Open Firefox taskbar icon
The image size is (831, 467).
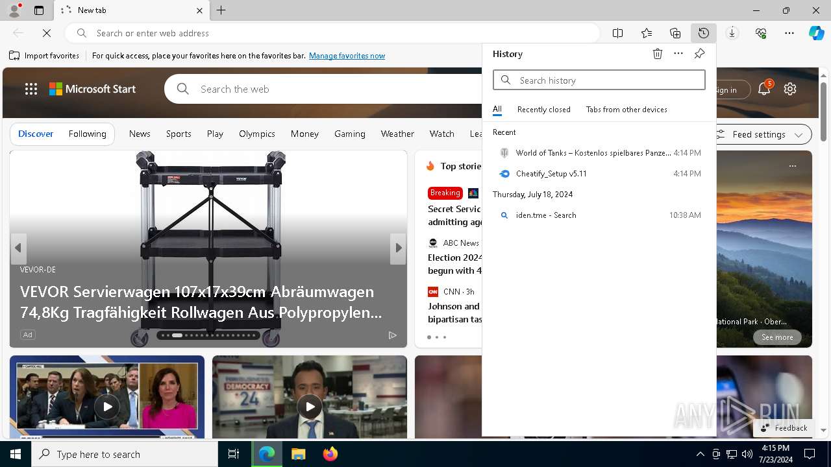click(x=330, y=454)
